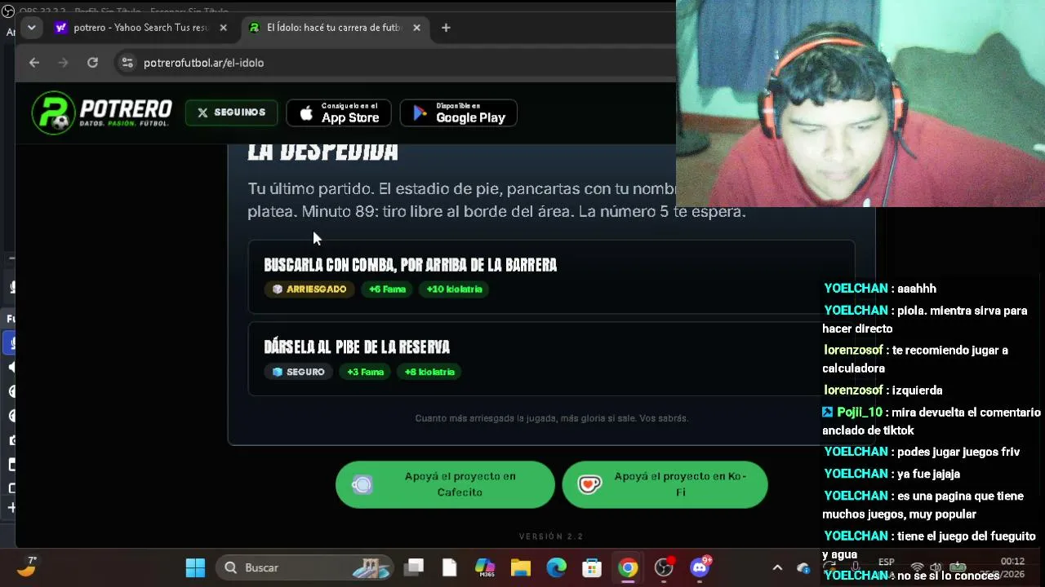Support the project on Cafecito
The width and height of the screenshot is (1045, 587).
(445, 484)
